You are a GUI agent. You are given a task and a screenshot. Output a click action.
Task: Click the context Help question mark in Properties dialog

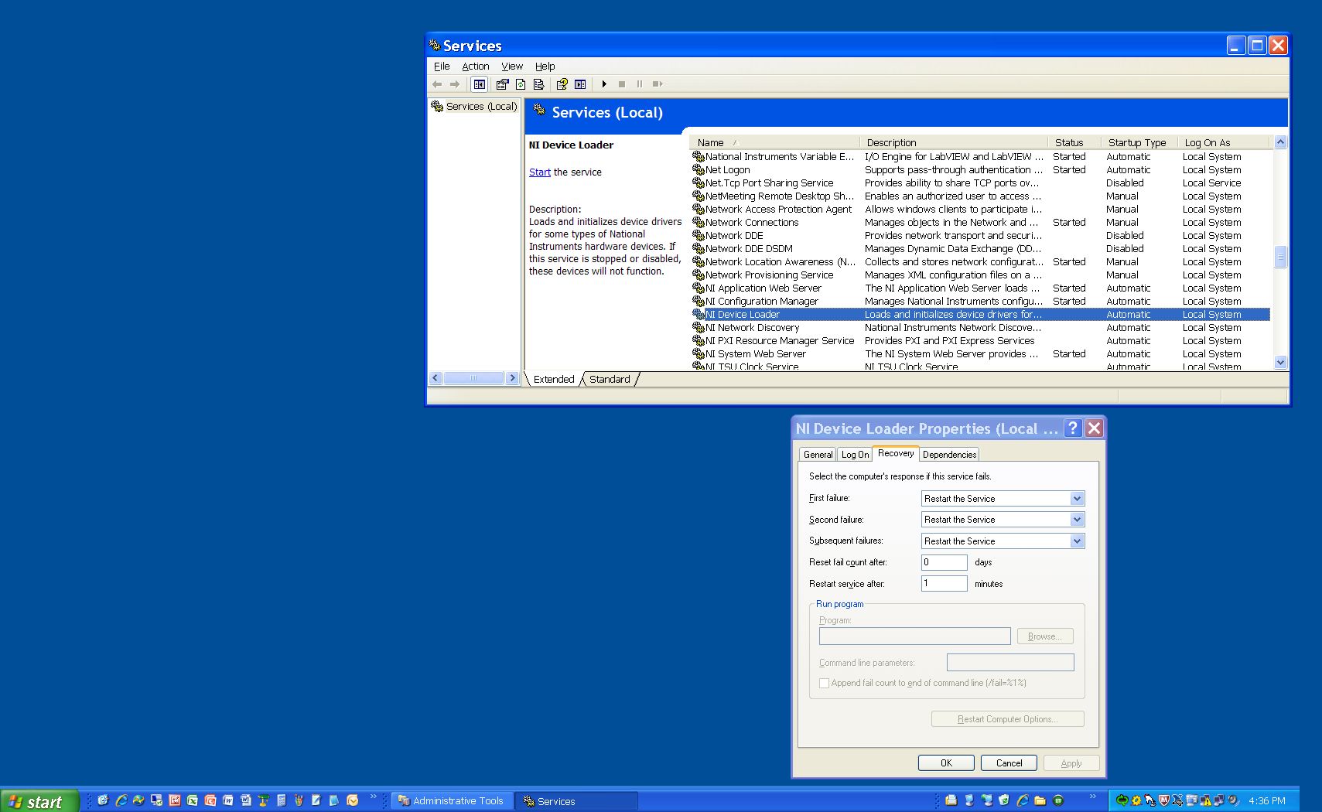1072,428
